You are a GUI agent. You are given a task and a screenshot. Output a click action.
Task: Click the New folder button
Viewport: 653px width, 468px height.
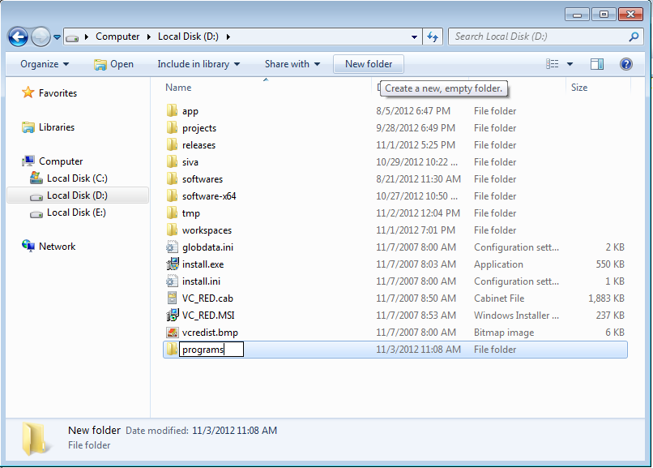(369, 64)
